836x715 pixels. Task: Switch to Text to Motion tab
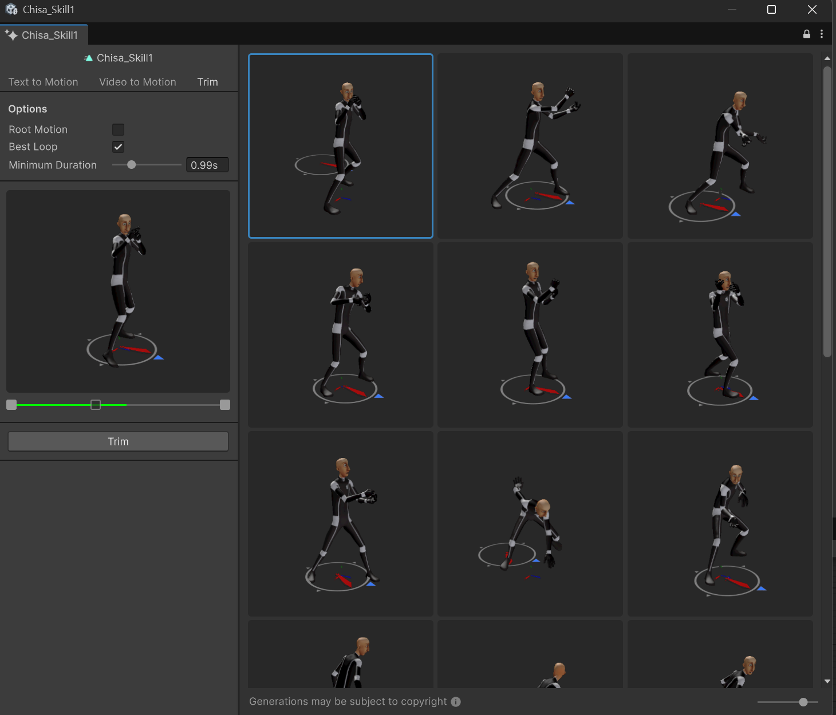[x=43, y=82]
